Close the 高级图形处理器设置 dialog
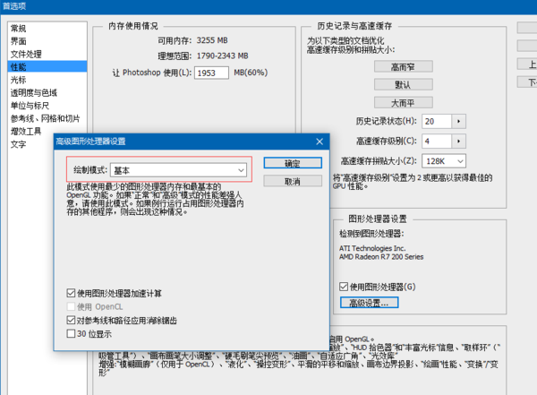Image resolution: width=537 pixels, height=395 pixels. pos(320,142)
